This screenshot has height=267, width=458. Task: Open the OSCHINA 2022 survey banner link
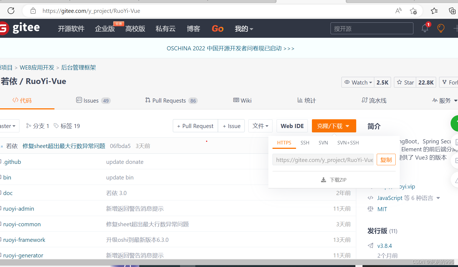(230, 48)
